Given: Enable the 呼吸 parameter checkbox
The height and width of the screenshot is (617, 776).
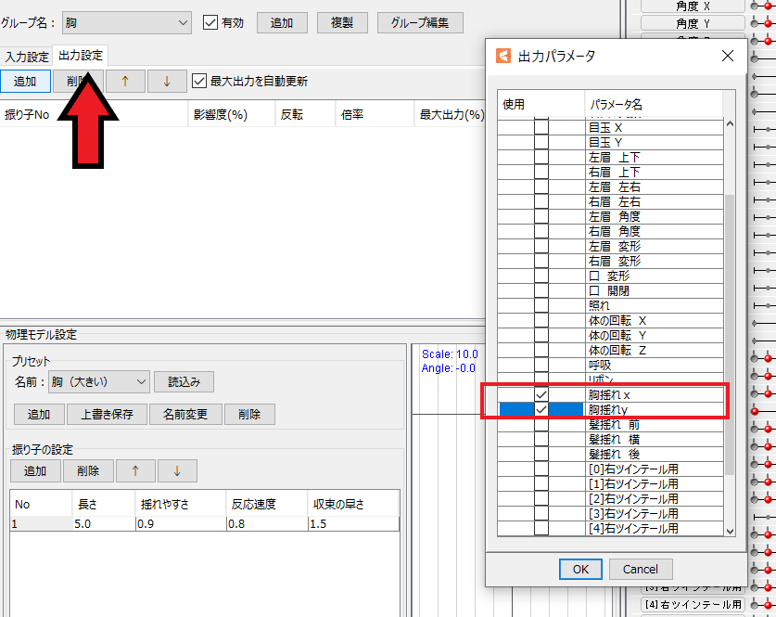Looking at the screenshot, I should (x=541, y=365).
